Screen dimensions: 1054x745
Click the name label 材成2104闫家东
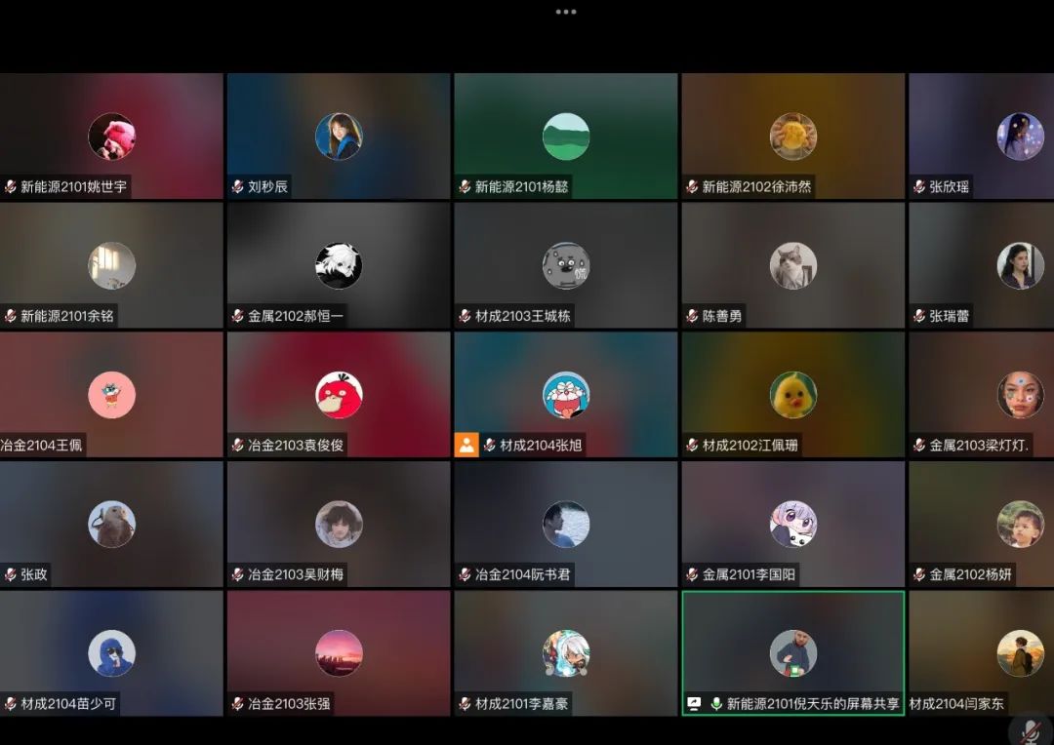[956, 703]
